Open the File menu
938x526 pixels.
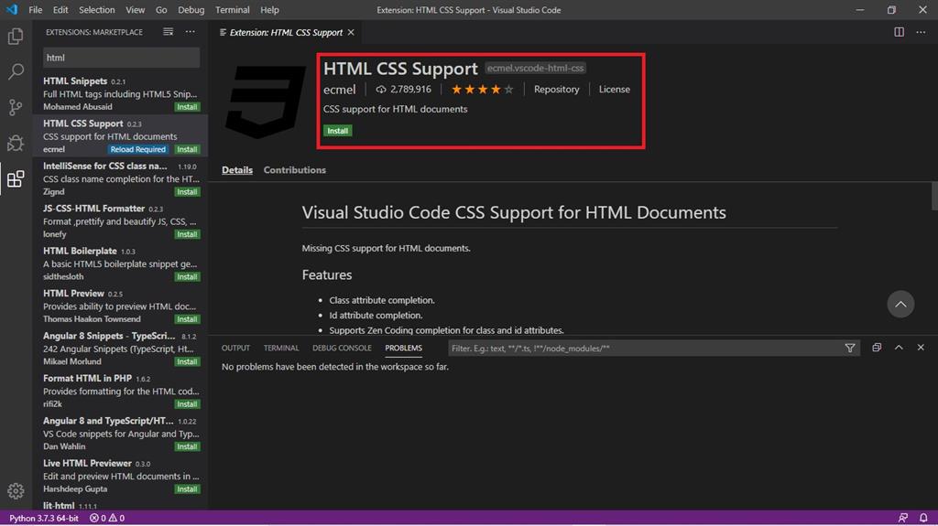36,9
